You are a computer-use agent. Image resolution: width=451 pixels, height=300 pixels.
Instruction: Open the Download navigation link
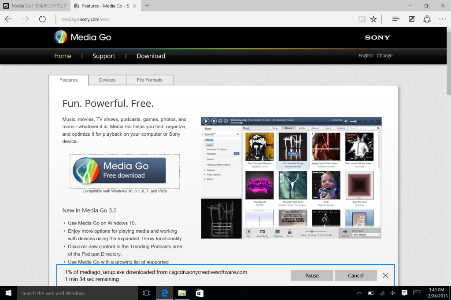tap(151, 56)
